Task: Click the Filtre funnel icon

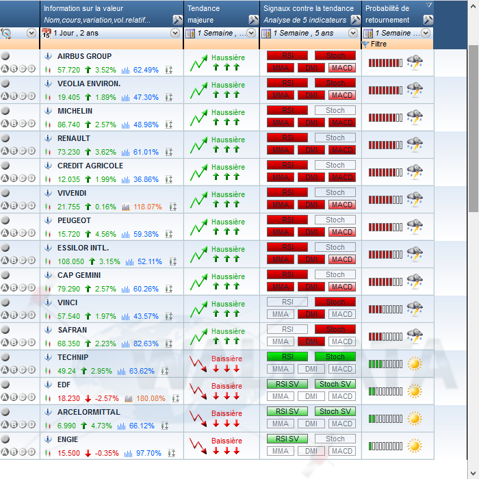Action: tap(365, 44)
